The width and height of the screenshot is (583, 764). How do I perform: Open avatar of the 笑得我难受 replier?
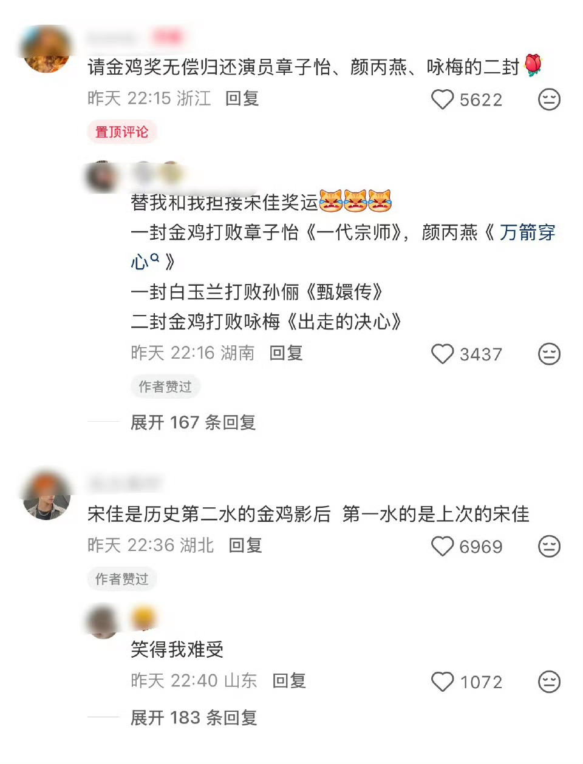point(101,620)
